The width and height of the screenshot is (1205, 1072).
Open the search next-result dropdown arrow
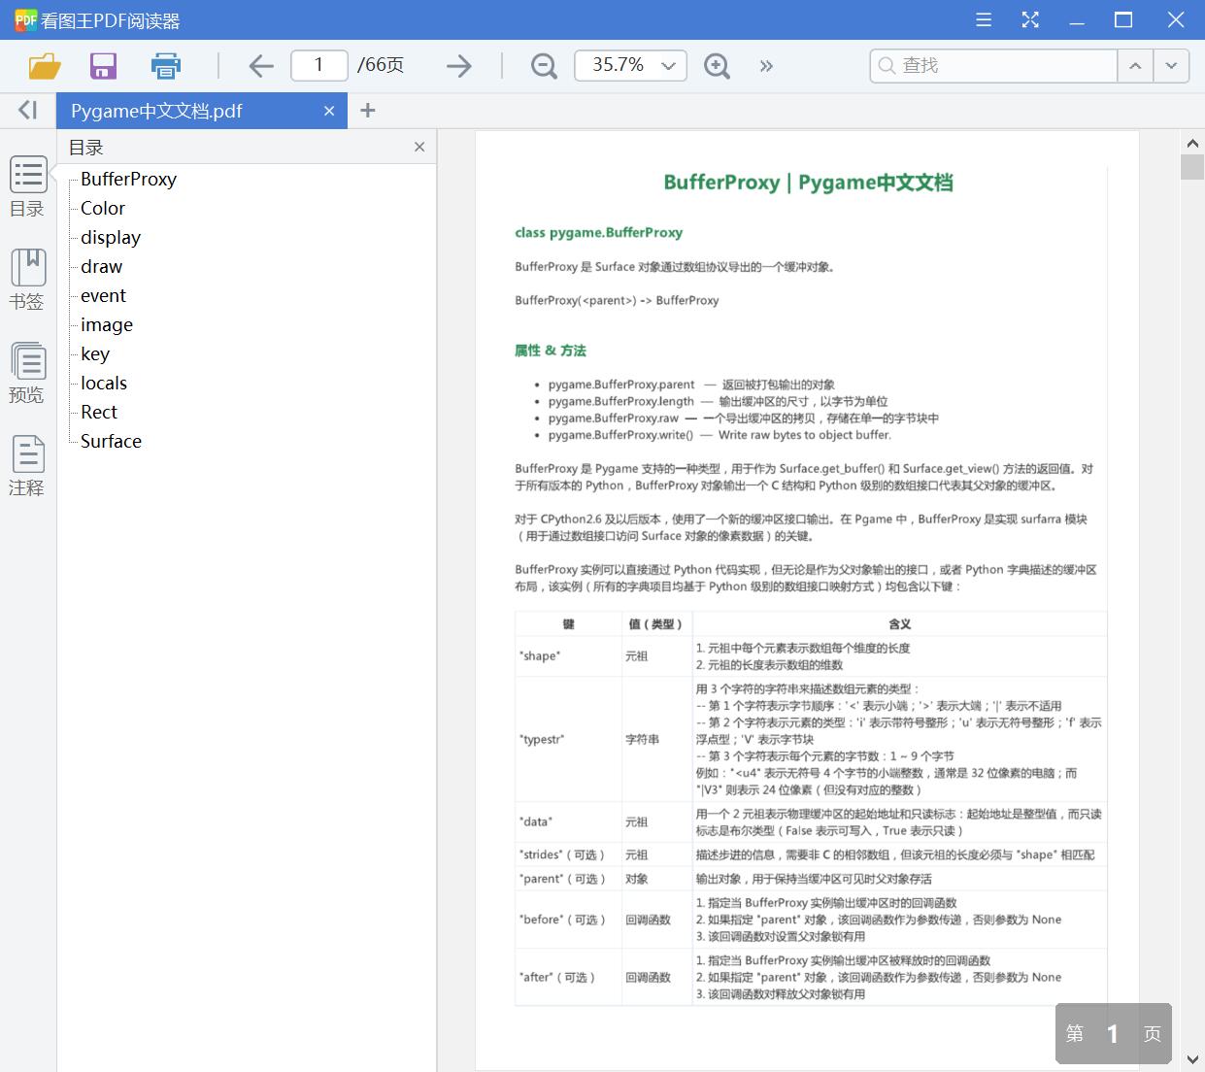[1171, 65]
